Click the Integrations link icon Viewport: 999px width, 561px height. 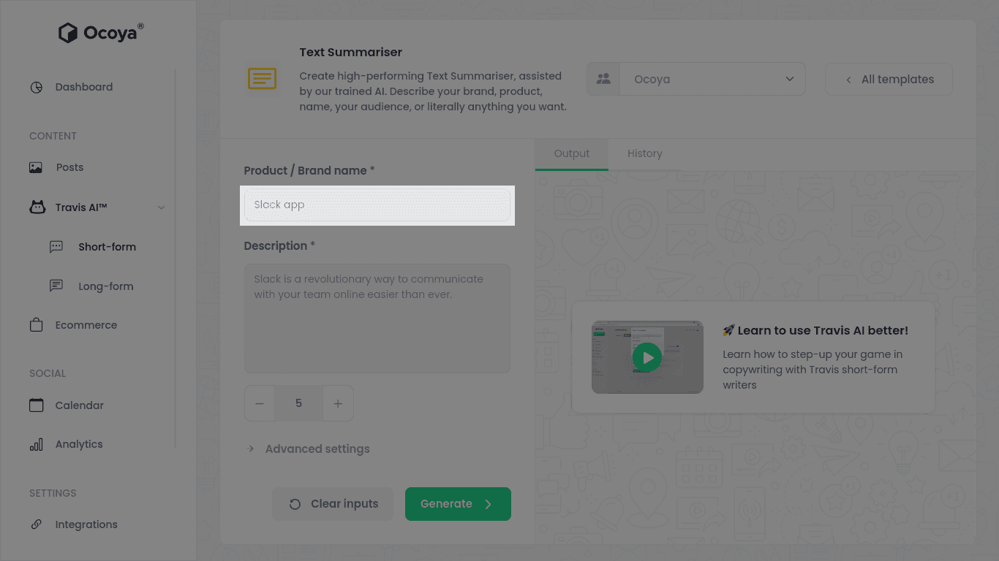[x=37, y=524]
